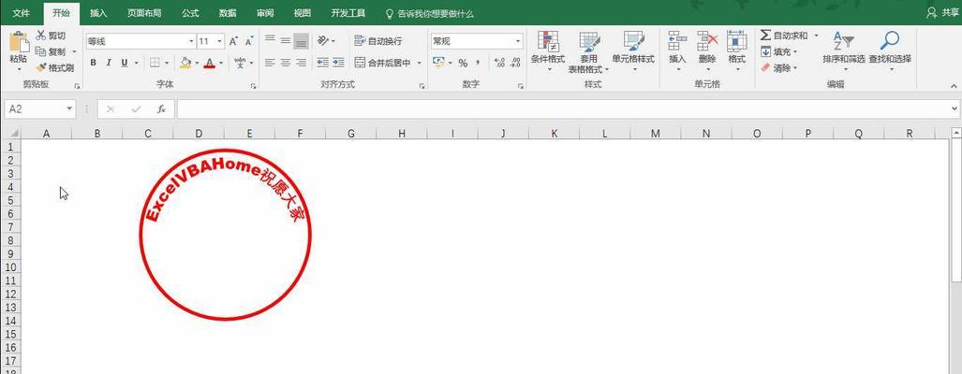
Task: Apply percent style
Action: coord(464,63)
